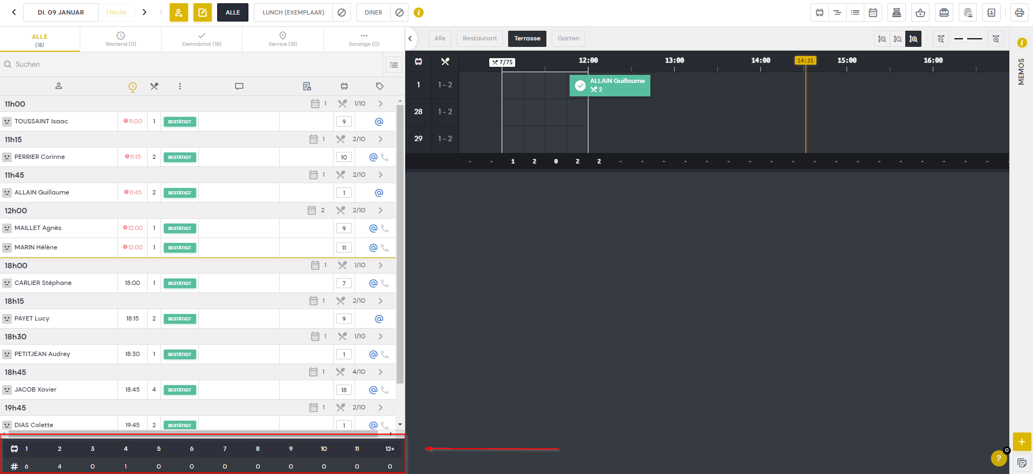Viewport: 1033px width, 474px height.
Task: Switch to the timeline view icon
Action: 837,12
